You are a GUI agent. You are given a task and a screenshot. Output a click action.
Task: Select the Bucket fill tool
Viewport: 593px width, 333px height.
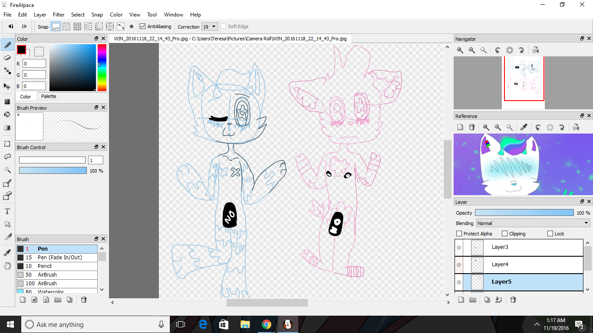[7, 114]
